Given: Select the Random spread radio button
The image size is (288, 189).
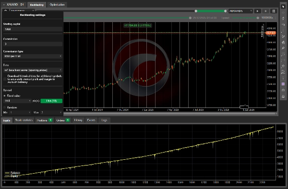Looking at the screenshot, I should 5,107.
